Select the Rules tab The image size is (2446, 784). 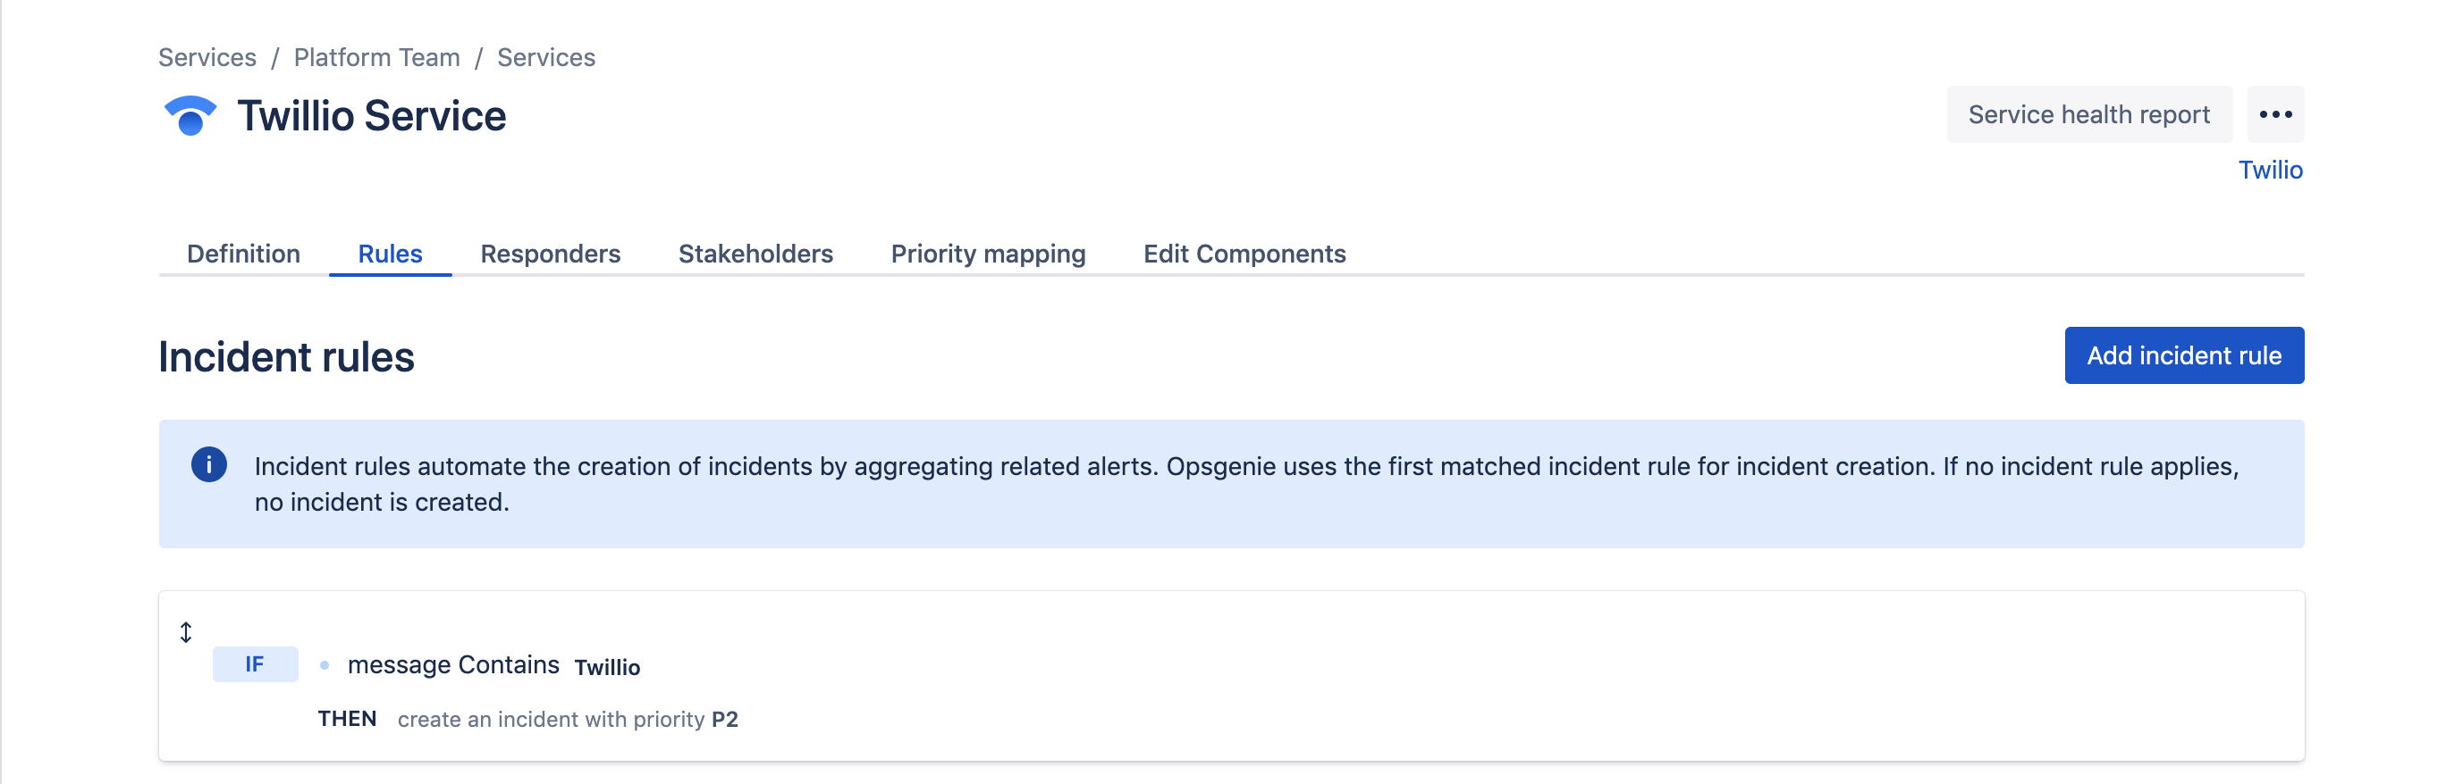(x=391, y=254)
